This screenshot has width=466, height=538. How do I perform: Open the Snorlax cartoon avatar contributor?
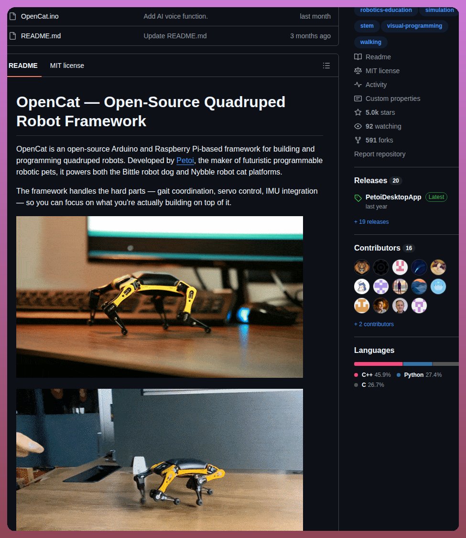click(x=361, y=286)
